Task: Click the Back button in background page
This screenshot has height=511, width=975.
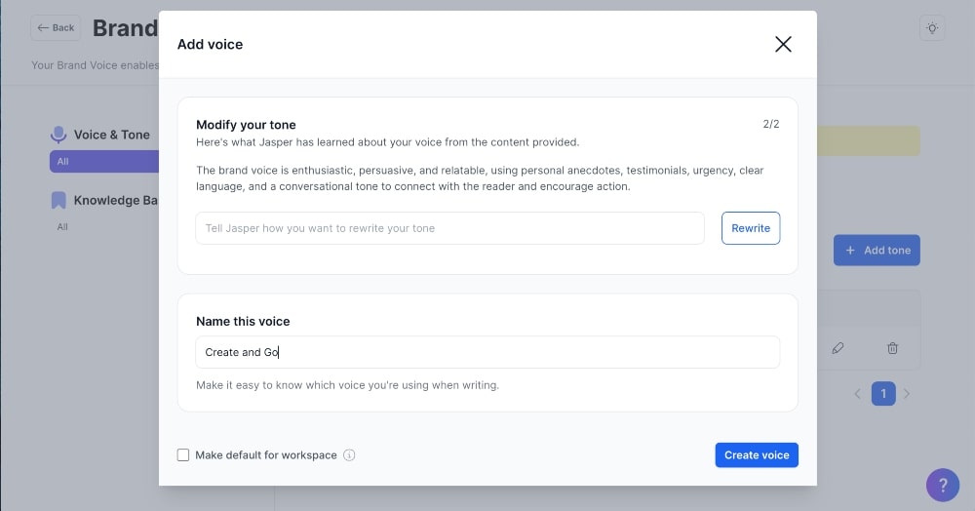Action: coord(56,28)
